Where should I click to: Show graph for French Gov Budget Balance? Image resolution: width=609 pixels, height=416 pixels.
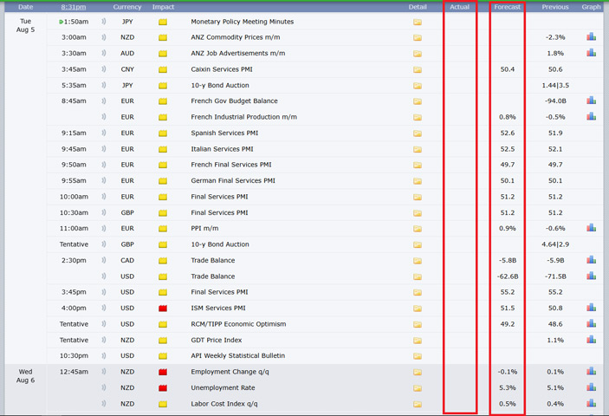pos(591,101)
